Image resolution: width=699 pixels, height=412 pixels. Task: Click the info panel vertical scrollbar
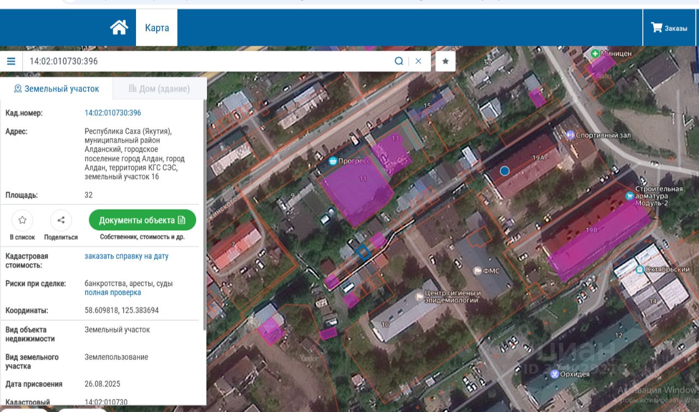tap(205, 214)
